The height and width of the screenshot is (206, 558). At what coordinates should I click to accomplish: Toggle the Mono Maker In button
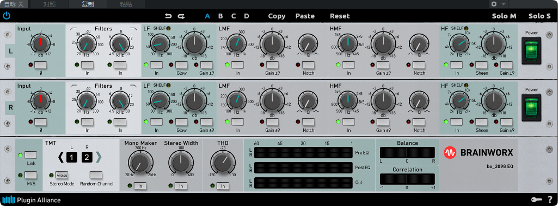coord(140,186)
